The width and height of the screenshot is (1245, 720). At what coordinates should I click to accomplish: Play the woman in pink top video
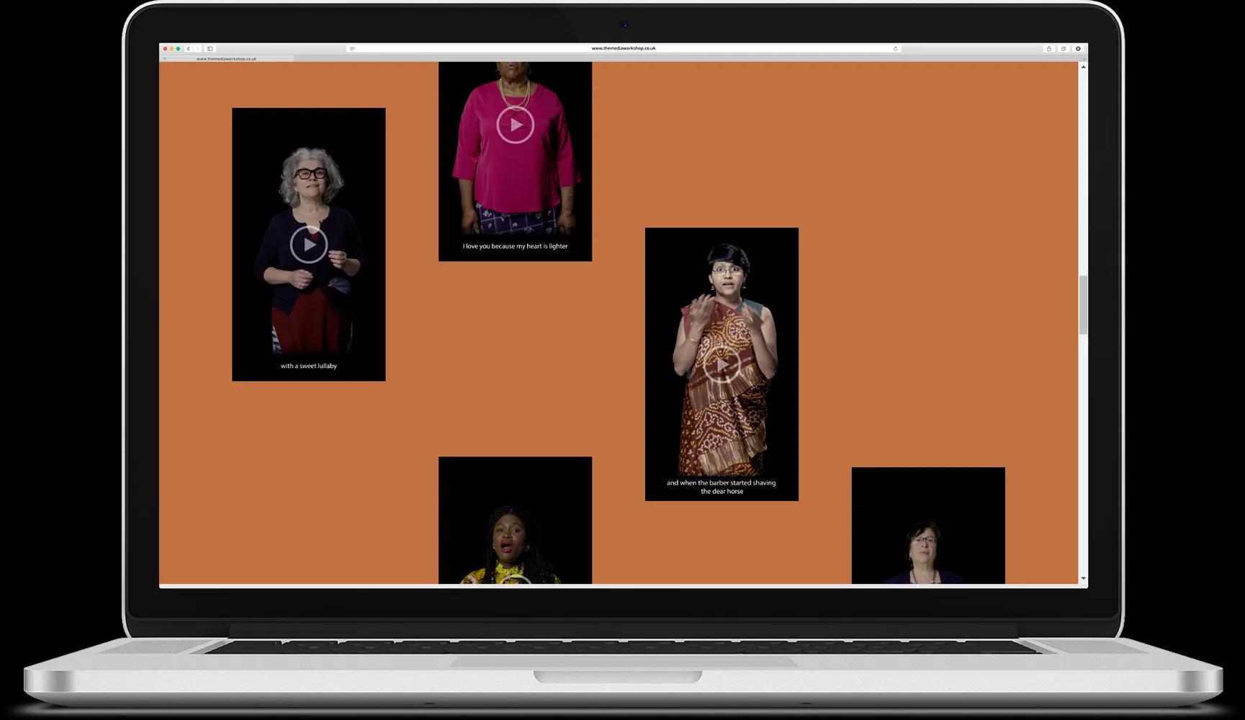click(516, 125)
